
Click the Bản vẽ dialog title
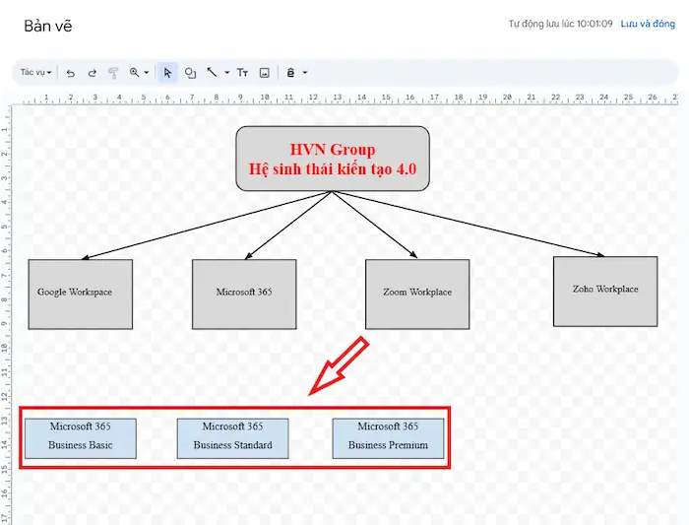coord(48,26)
